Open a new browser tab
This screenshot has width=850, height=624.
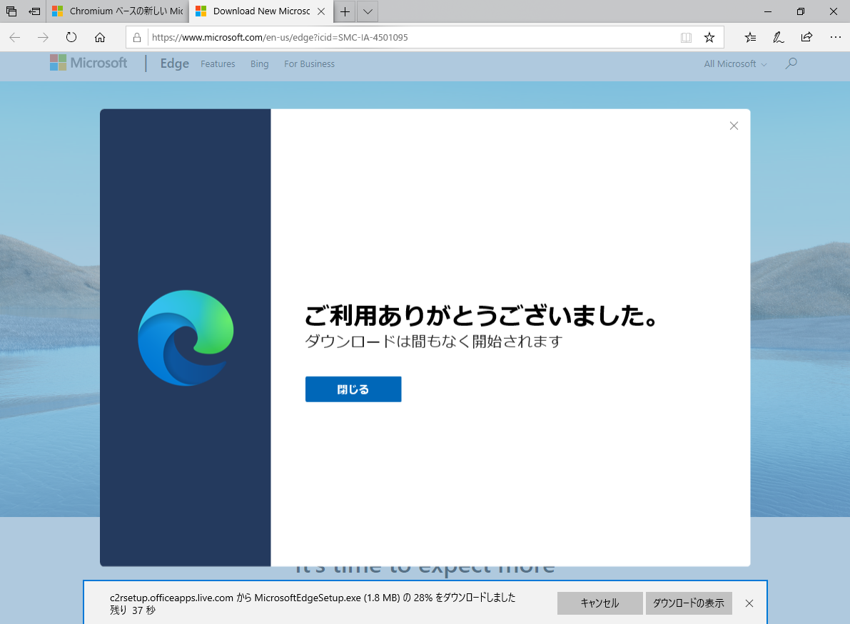tap(345, 11)
